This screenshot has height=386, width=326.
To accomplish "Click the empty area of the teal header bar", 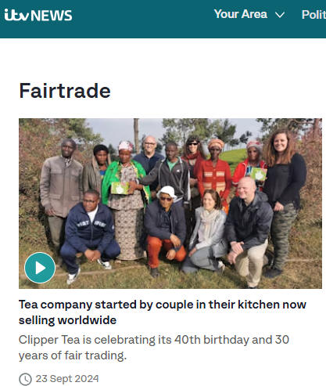I will (x=142, y=19).
